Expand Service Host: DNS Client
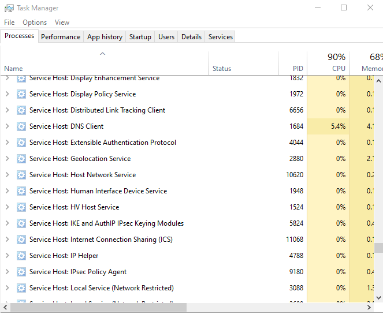The image size is (383, 314). coord(8,126)
